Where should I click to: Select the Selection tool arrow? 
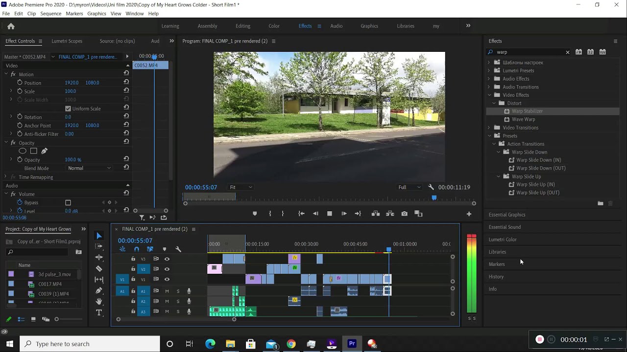(99, 236)
